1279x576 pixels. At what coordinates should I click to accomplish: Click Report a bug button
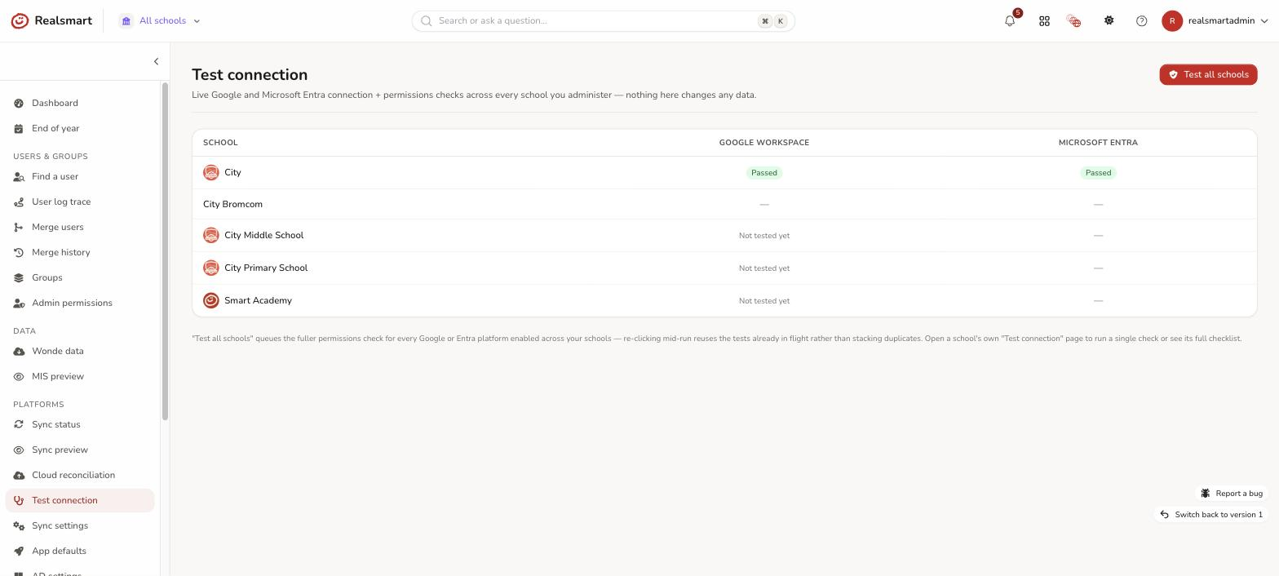point(1232,493)
